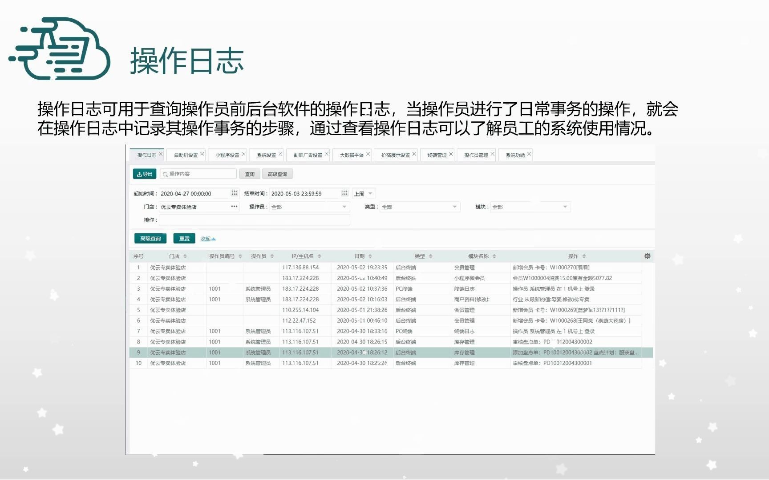Viewport: 769px width, 480px height.
Task: Open the 结束时间 calendar picker icon
Action: [344, 193]
